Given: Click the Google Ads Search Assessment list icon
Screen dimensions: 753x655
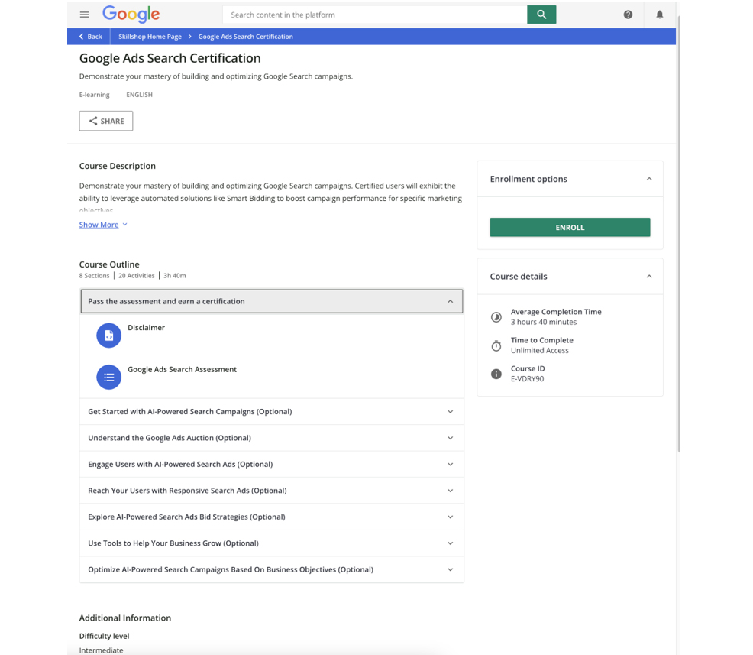Looking at the screenshot, I should click(109, 378).
